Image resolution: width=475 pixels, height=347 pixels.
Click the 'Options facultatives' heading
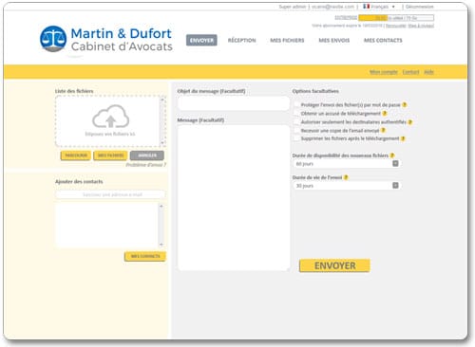(315, 91)
